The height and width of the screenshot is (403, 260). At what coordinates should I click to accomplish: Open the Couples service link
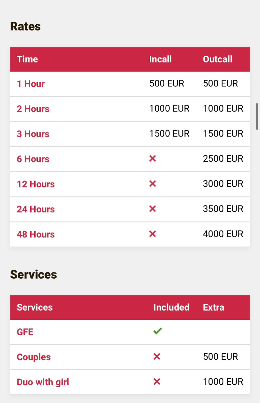[34, 357]
